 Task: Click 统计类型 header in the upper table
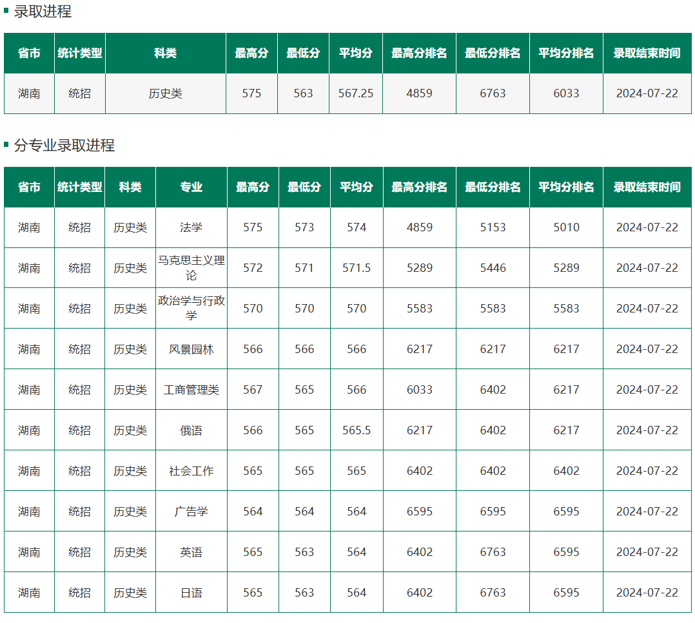pyautogui.click(x=80, y=53)
